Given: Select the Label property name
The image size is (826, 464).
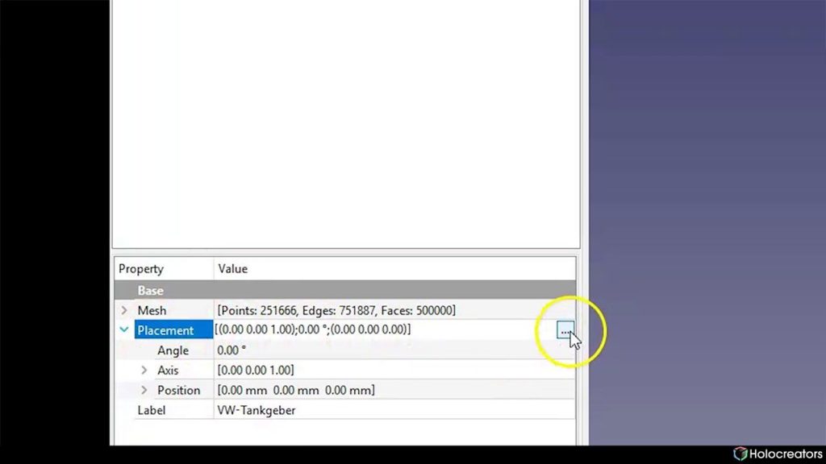Looking at the screenshot, I should point(151,410).
